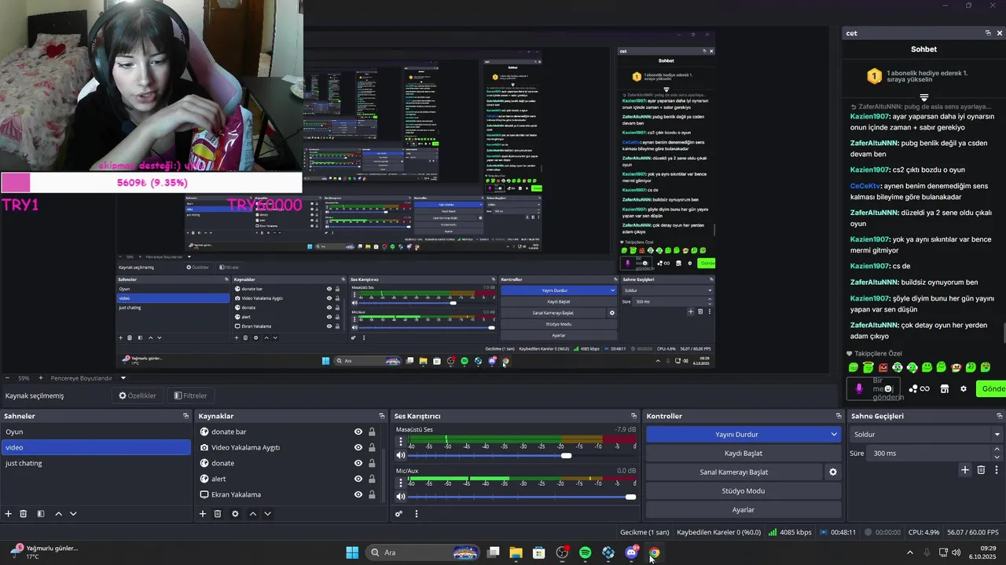Toggle lock on alert source

(x=372, y=479)
